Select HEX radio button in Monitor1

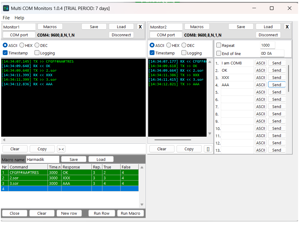(22, 45)
